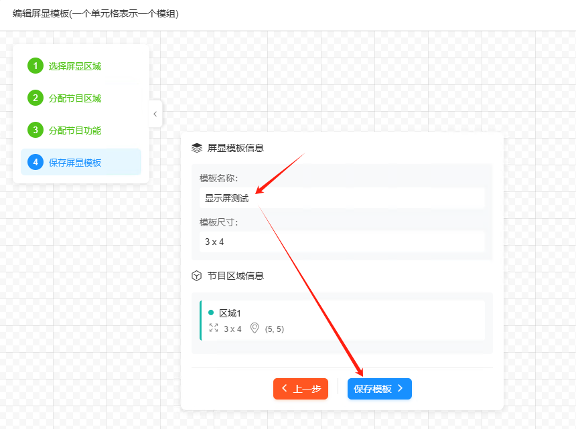Click the size icon next to 3 x 4 in 区域1
The width and height of the screenshot is (576, 429).
(x=214, y=328)
